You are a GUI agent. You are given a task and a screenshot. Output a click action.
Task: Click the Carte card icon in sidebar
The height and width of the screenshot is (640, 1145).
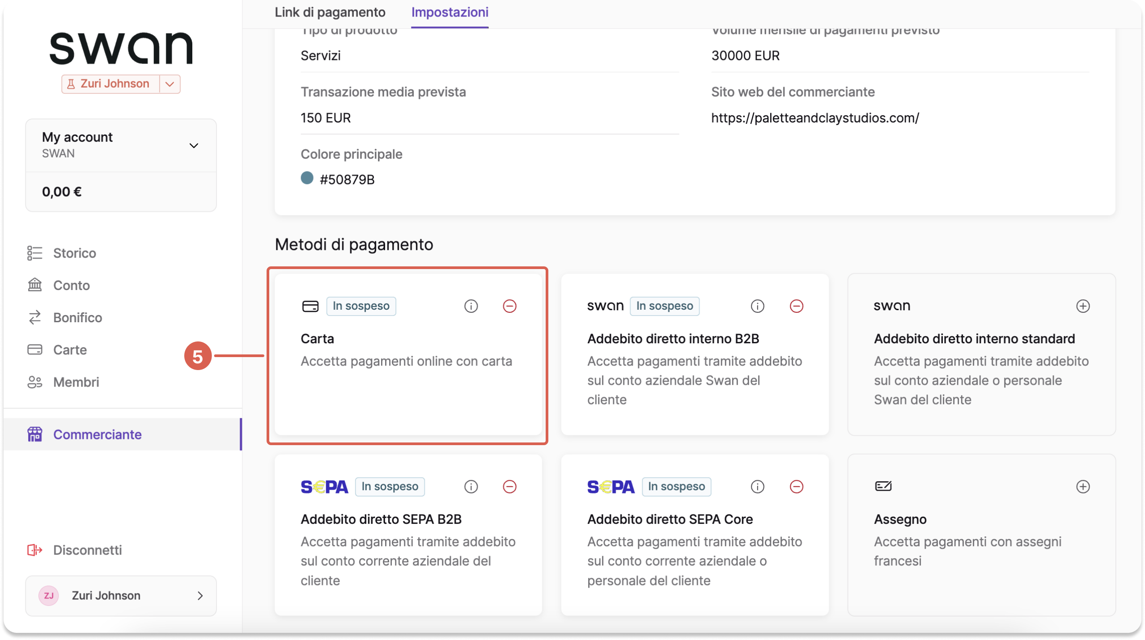click(34, 349)
